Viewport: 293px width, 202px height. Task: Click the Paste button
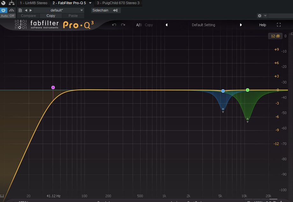(73, 16)
